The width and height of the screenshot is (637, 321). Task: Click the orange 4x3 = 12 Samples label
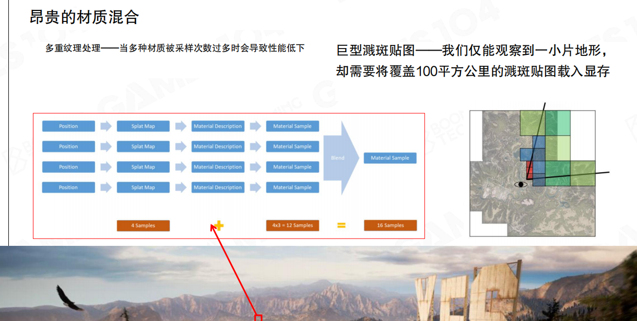pyautogui.click(x=292, y=225)
